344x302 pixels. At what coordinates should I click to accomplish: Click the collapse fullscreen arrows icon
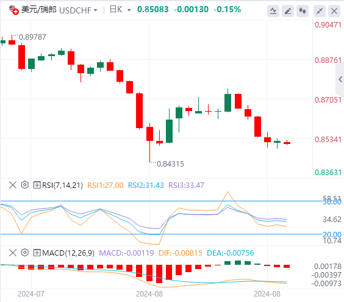point(320,11)
